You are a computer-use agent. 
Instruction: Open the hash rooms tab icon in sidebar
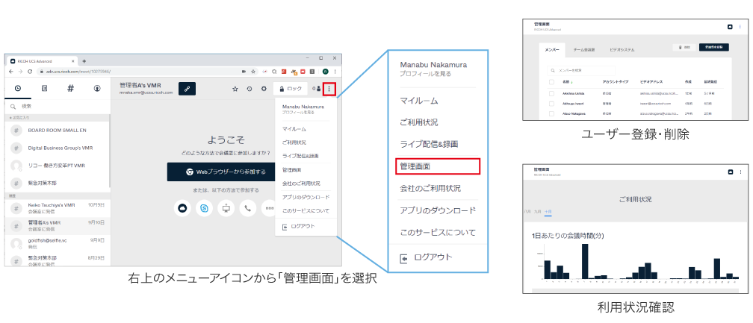(69, 88)
